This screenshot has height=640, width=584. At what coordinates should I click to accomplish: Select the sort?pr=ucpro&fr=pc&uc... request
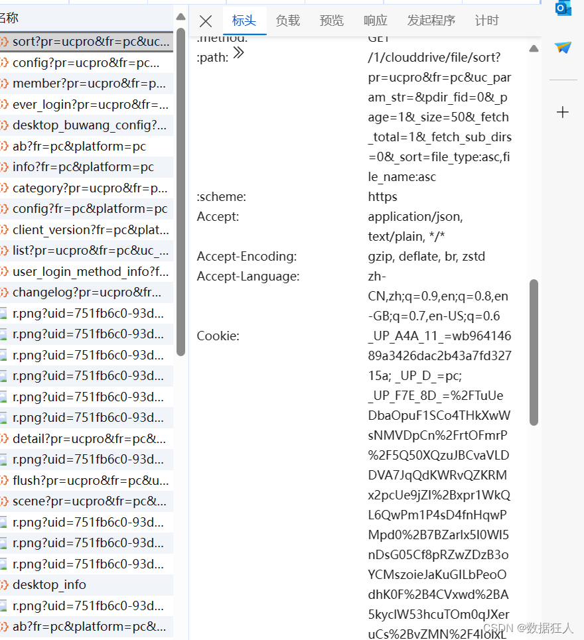[86, 42]
